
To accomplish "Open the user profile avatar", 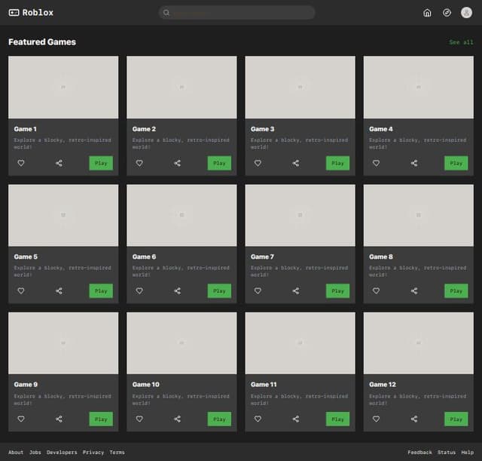I will point(466,13).
